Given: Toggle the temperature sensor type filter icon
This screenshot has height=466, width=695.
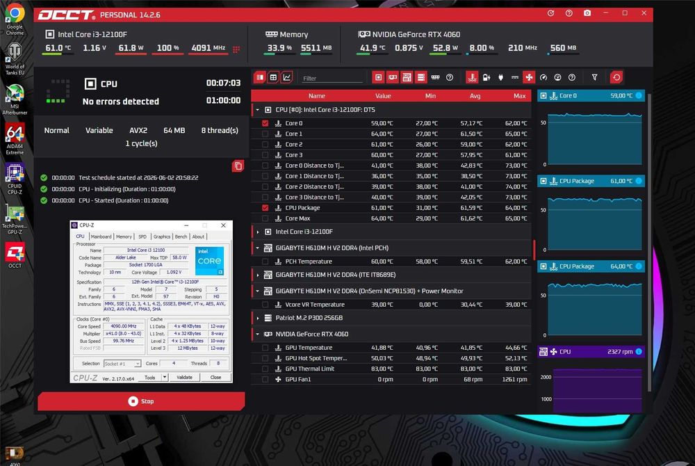Looking at the screenshot, I should click(472, 78).
